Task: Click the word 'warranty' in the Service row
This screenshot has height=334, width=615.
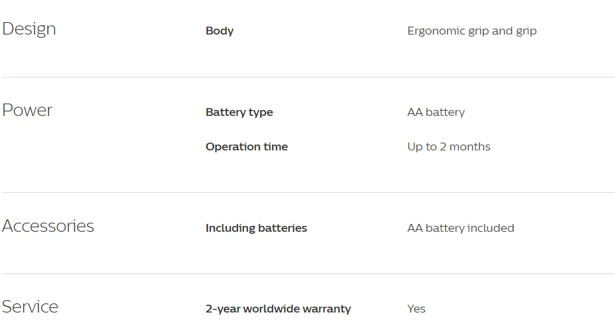Action: point(327,309)
